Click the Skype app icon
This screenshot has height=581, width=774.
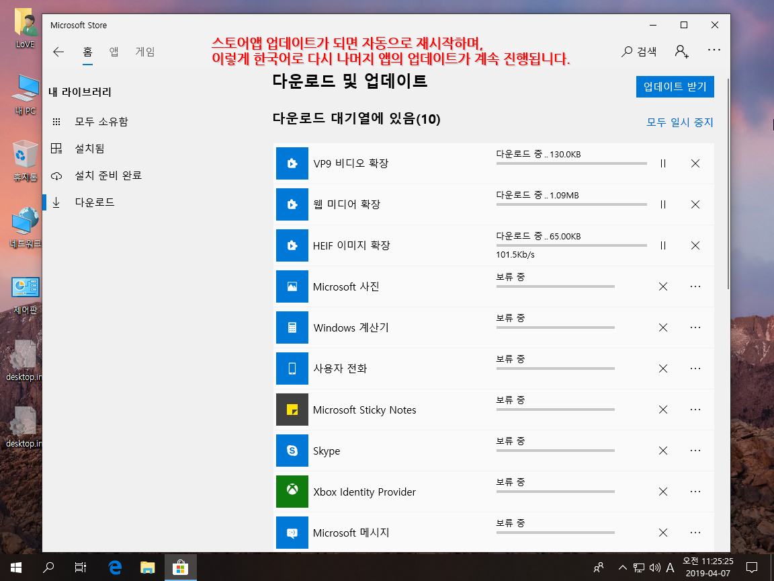(x=292, y=450)
